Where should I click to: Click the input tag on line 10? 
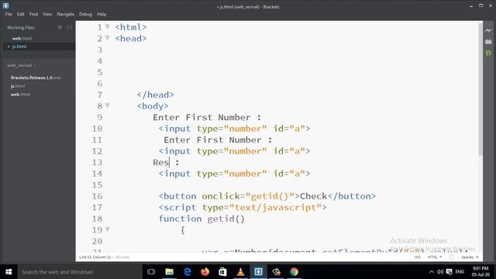[x=234, y=129]
